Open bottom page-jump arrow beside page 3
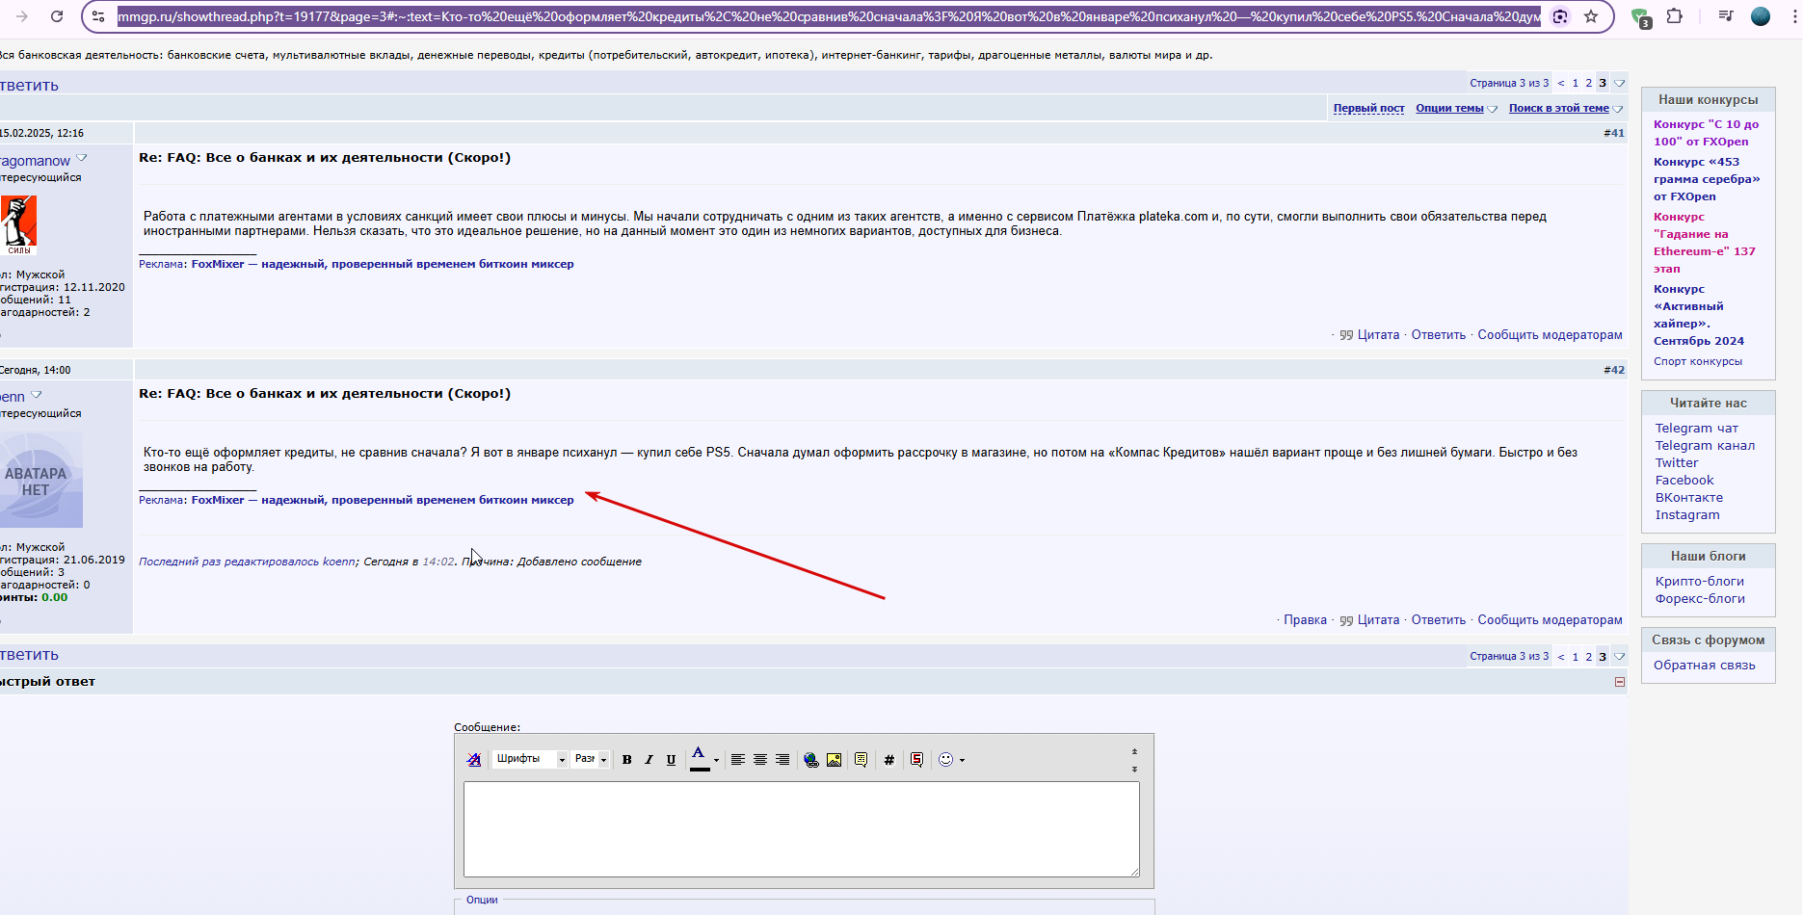 [x=1619, y=657]
